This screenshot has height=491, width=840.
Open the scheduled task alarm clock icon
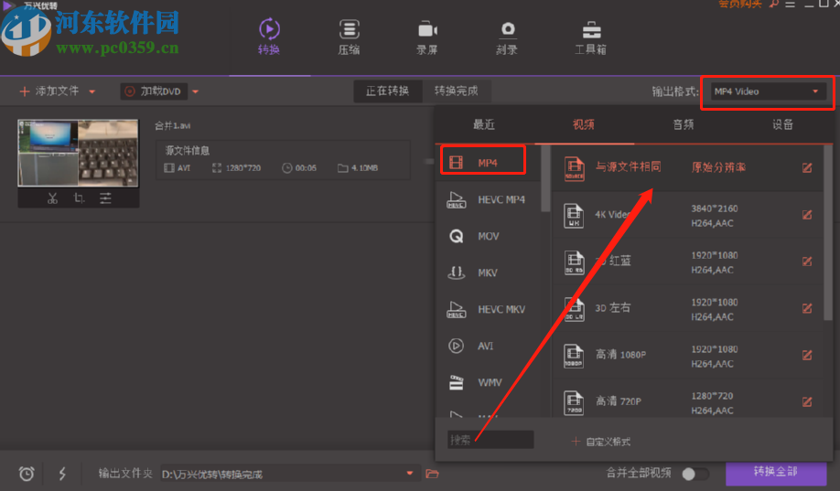[x=27, y=474]
